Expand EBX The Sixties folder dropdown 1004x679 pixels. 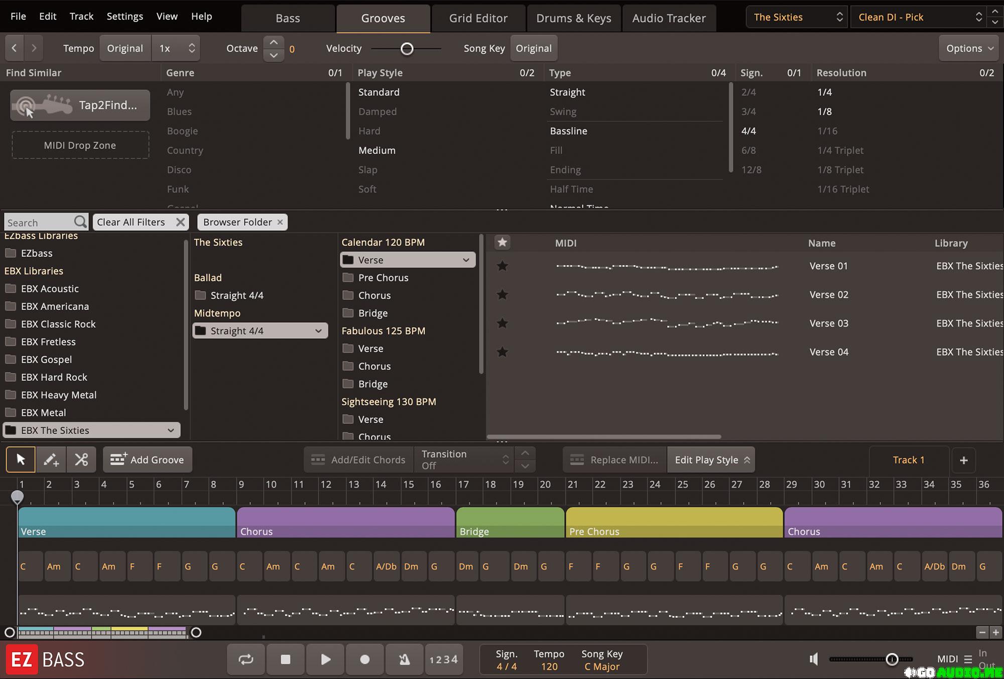tap(171, 430)
